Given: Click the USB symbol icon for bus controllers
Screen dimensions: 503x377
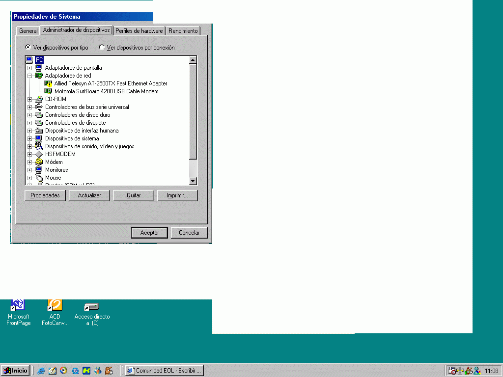Looking at the screenshot, I should click(39, 107).
